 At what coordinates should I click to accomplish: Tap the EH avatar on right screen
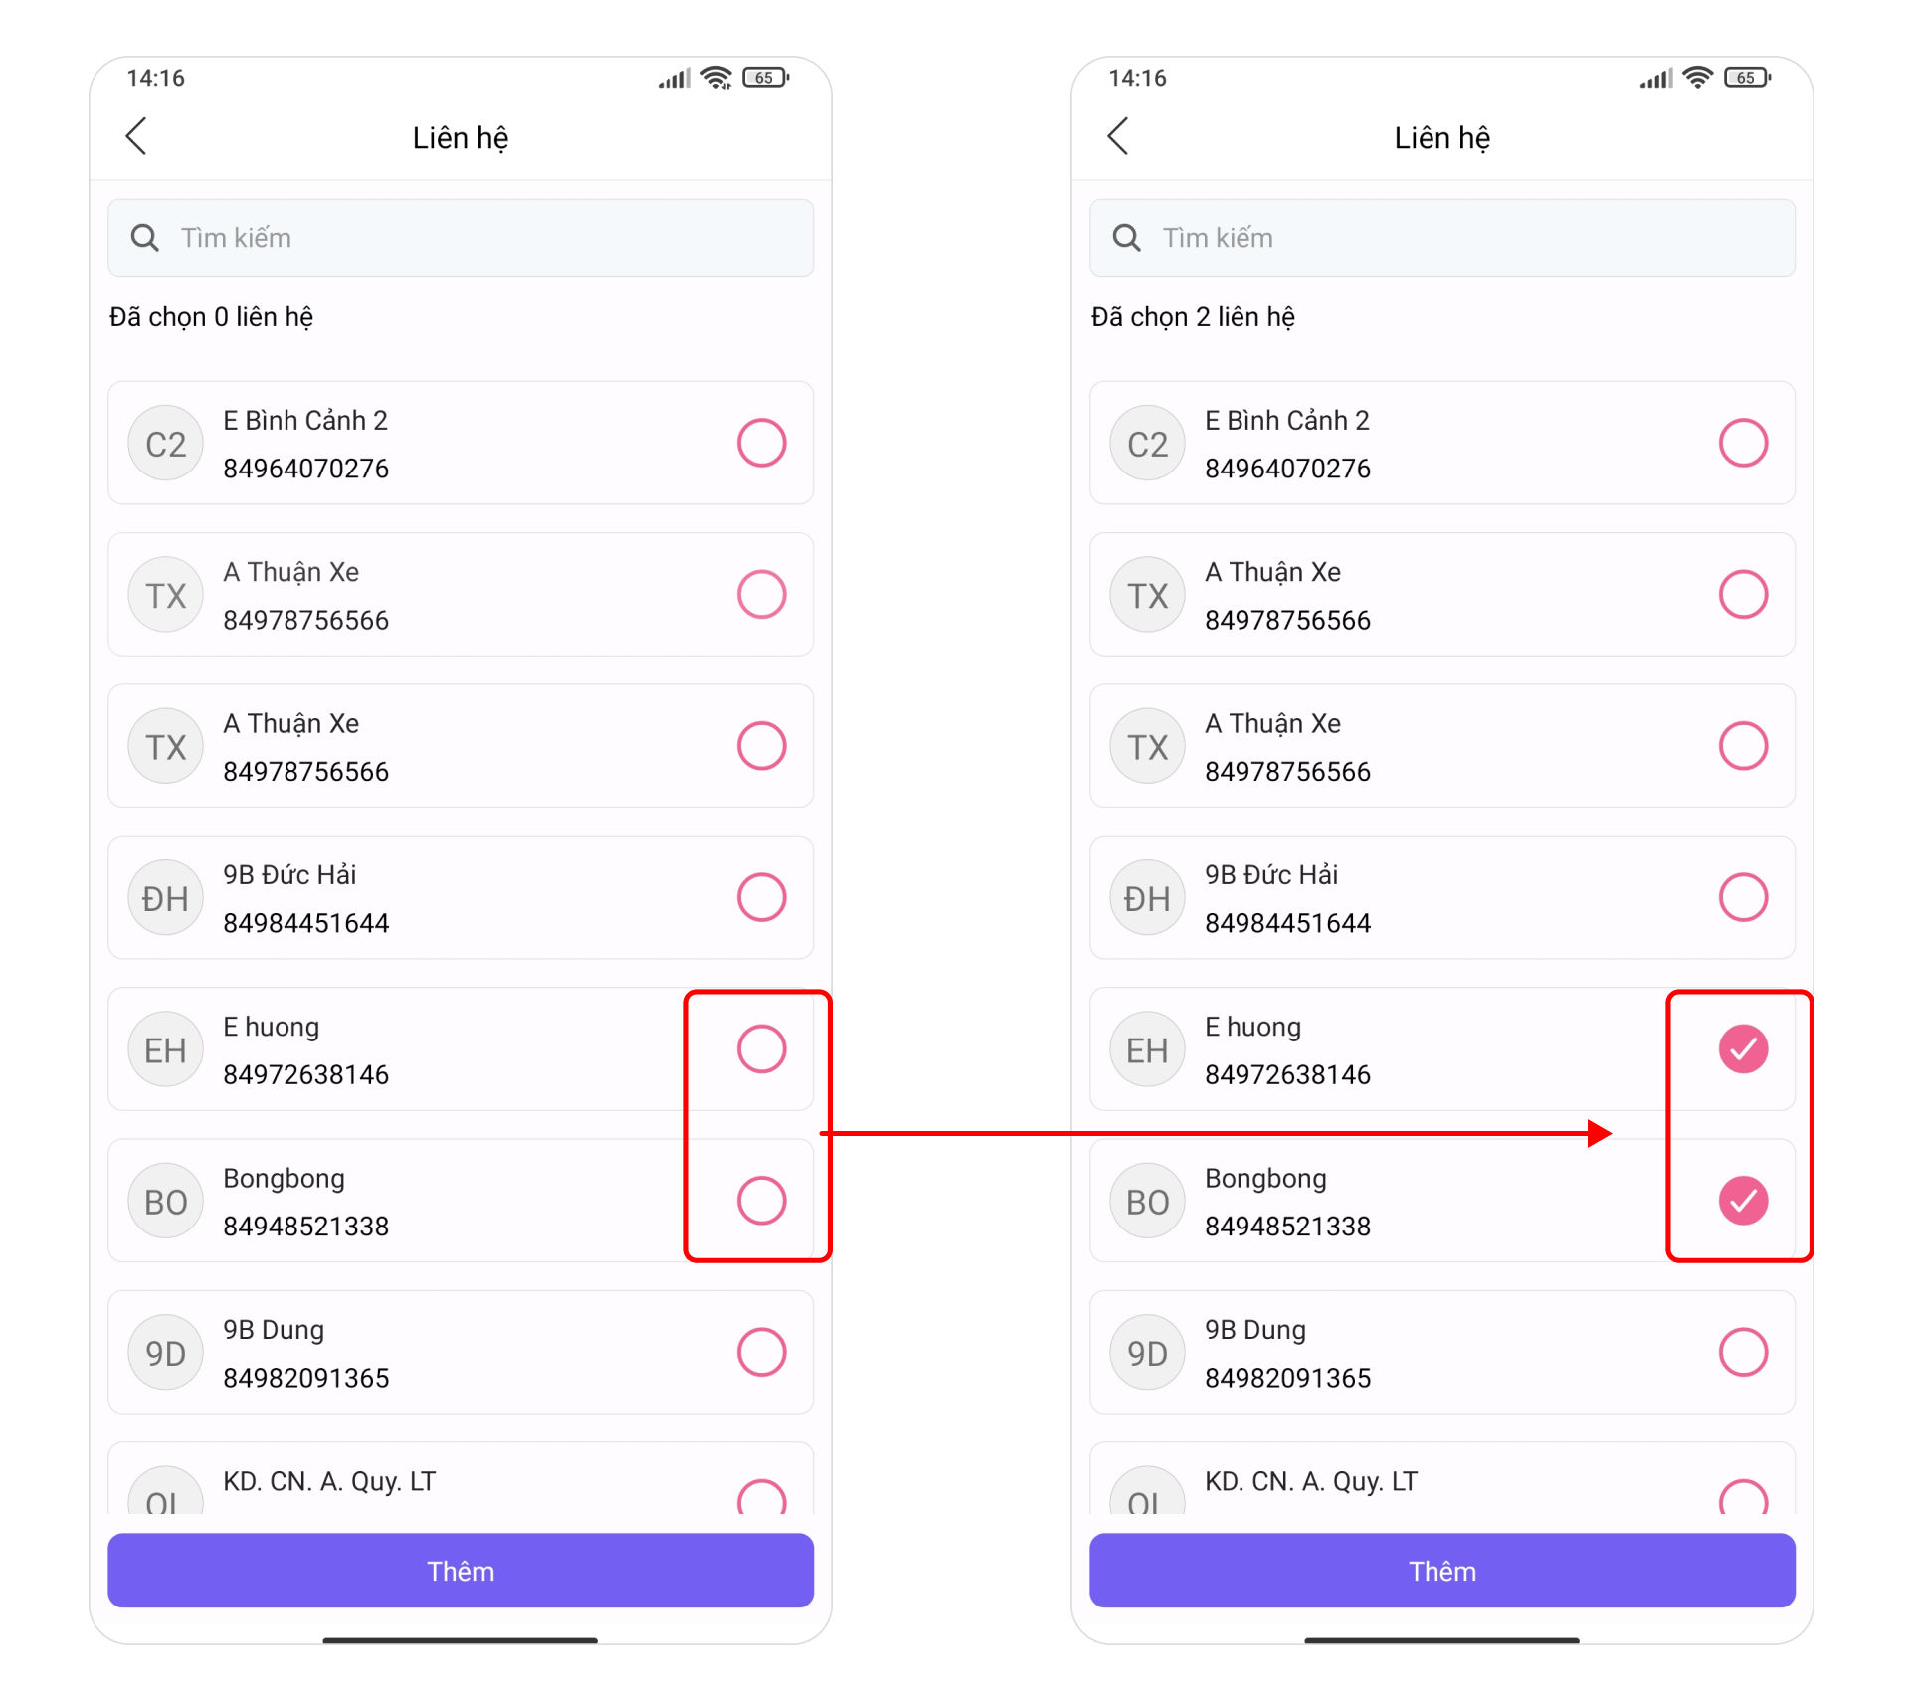(1148, 1049)
